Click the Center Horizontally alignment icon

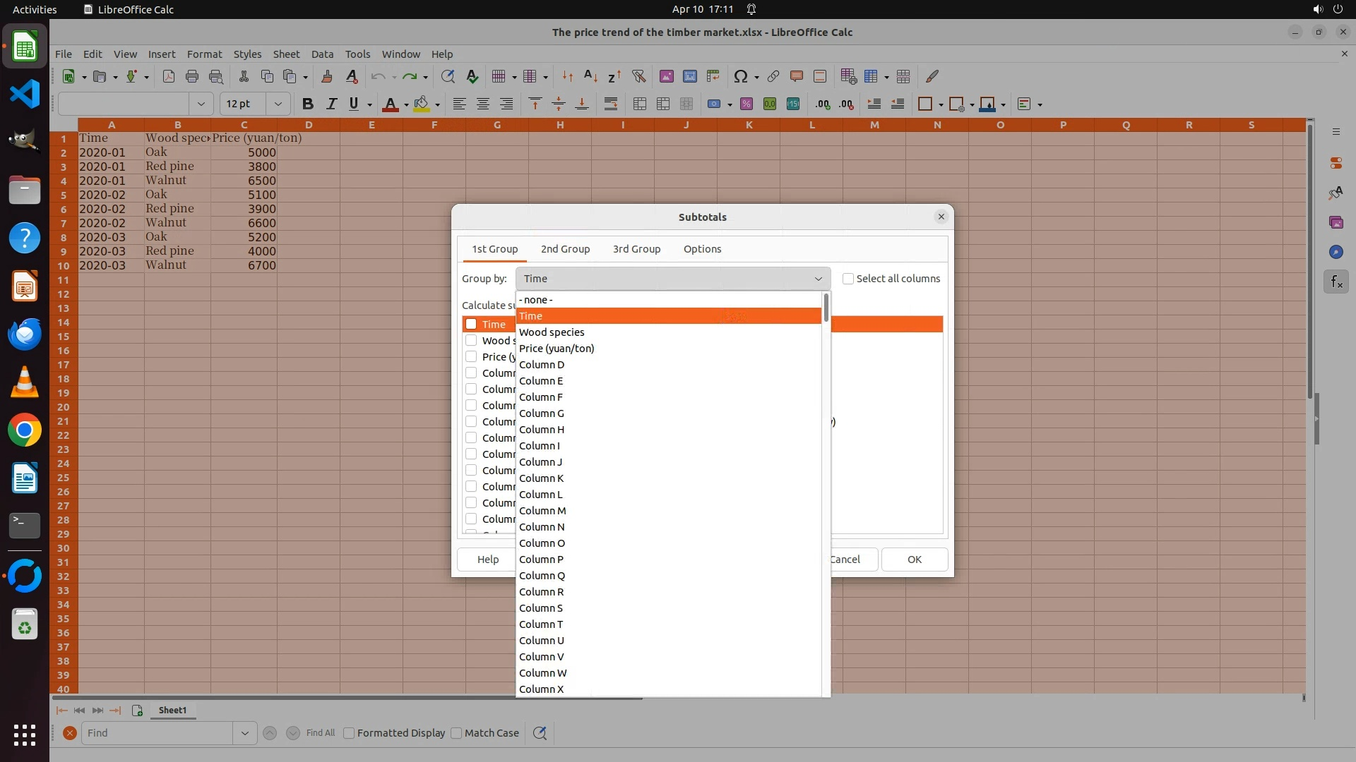pos(483,104)
